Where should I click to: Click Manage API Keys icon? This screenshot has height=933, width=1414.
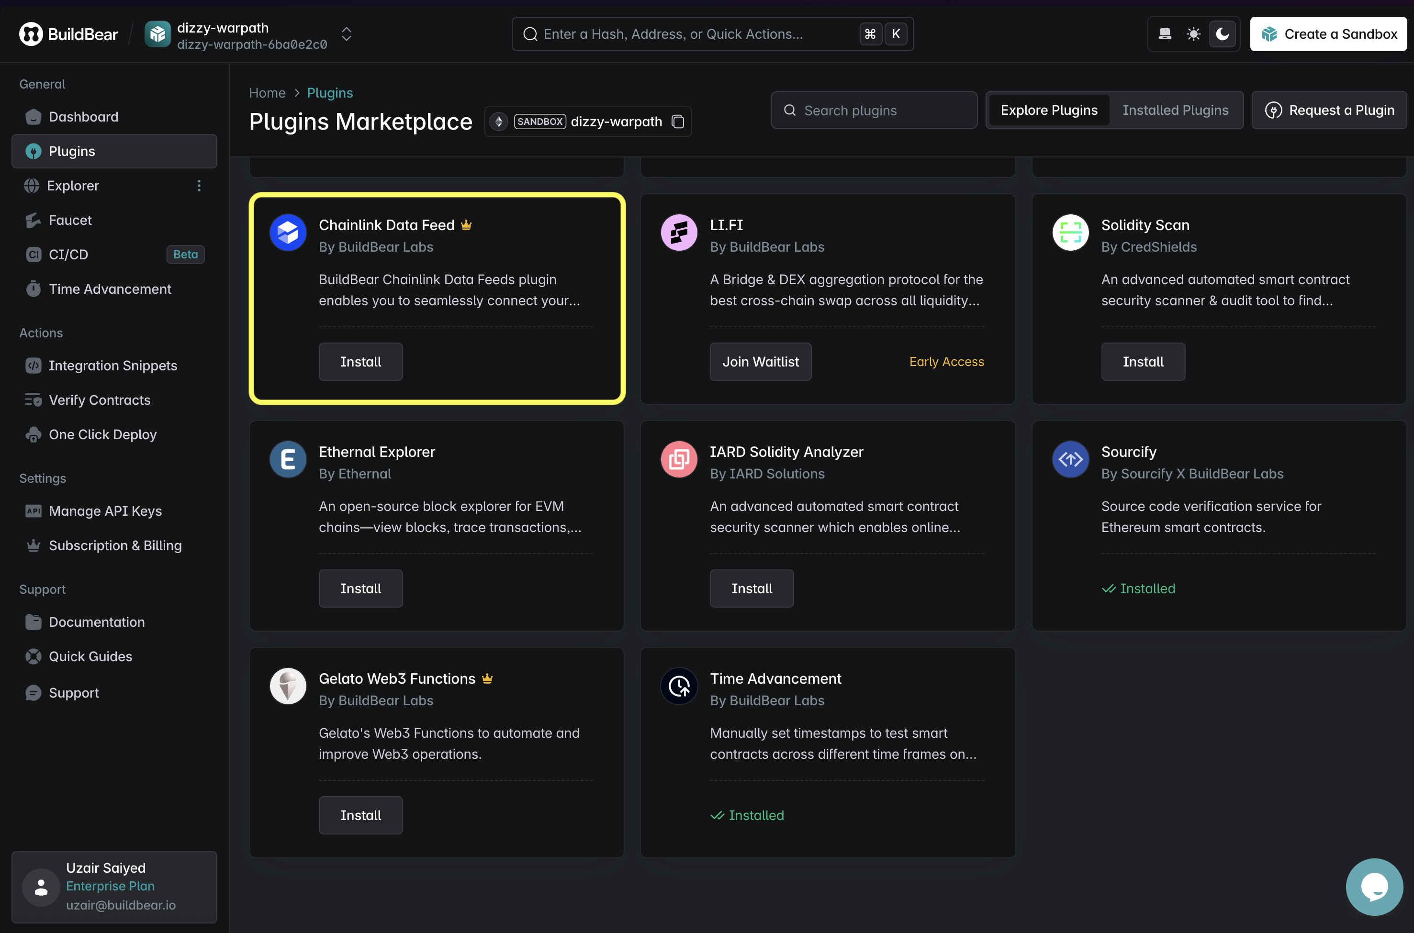coord(34,511)
